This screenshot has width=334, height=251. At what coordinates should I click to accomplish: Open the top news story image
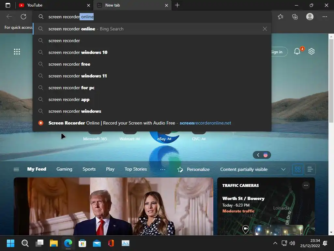[x=113, y=207]
